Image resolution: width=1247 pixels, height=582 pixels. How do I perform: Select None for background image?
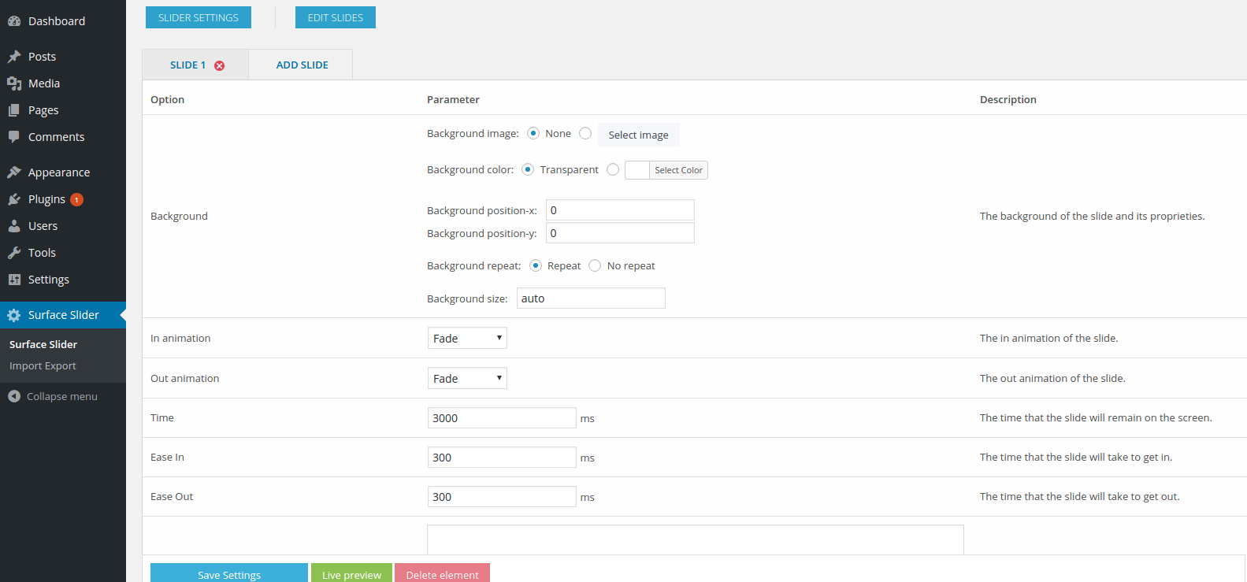point(533,133)
